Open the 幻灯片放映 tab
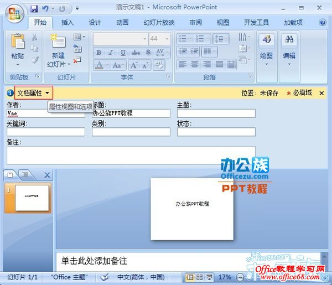 159,22
